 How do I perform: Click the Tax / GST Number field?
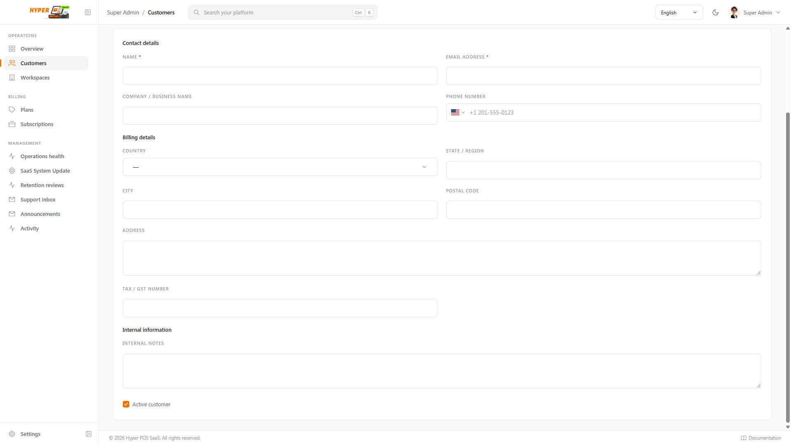(x=280, y=308)
